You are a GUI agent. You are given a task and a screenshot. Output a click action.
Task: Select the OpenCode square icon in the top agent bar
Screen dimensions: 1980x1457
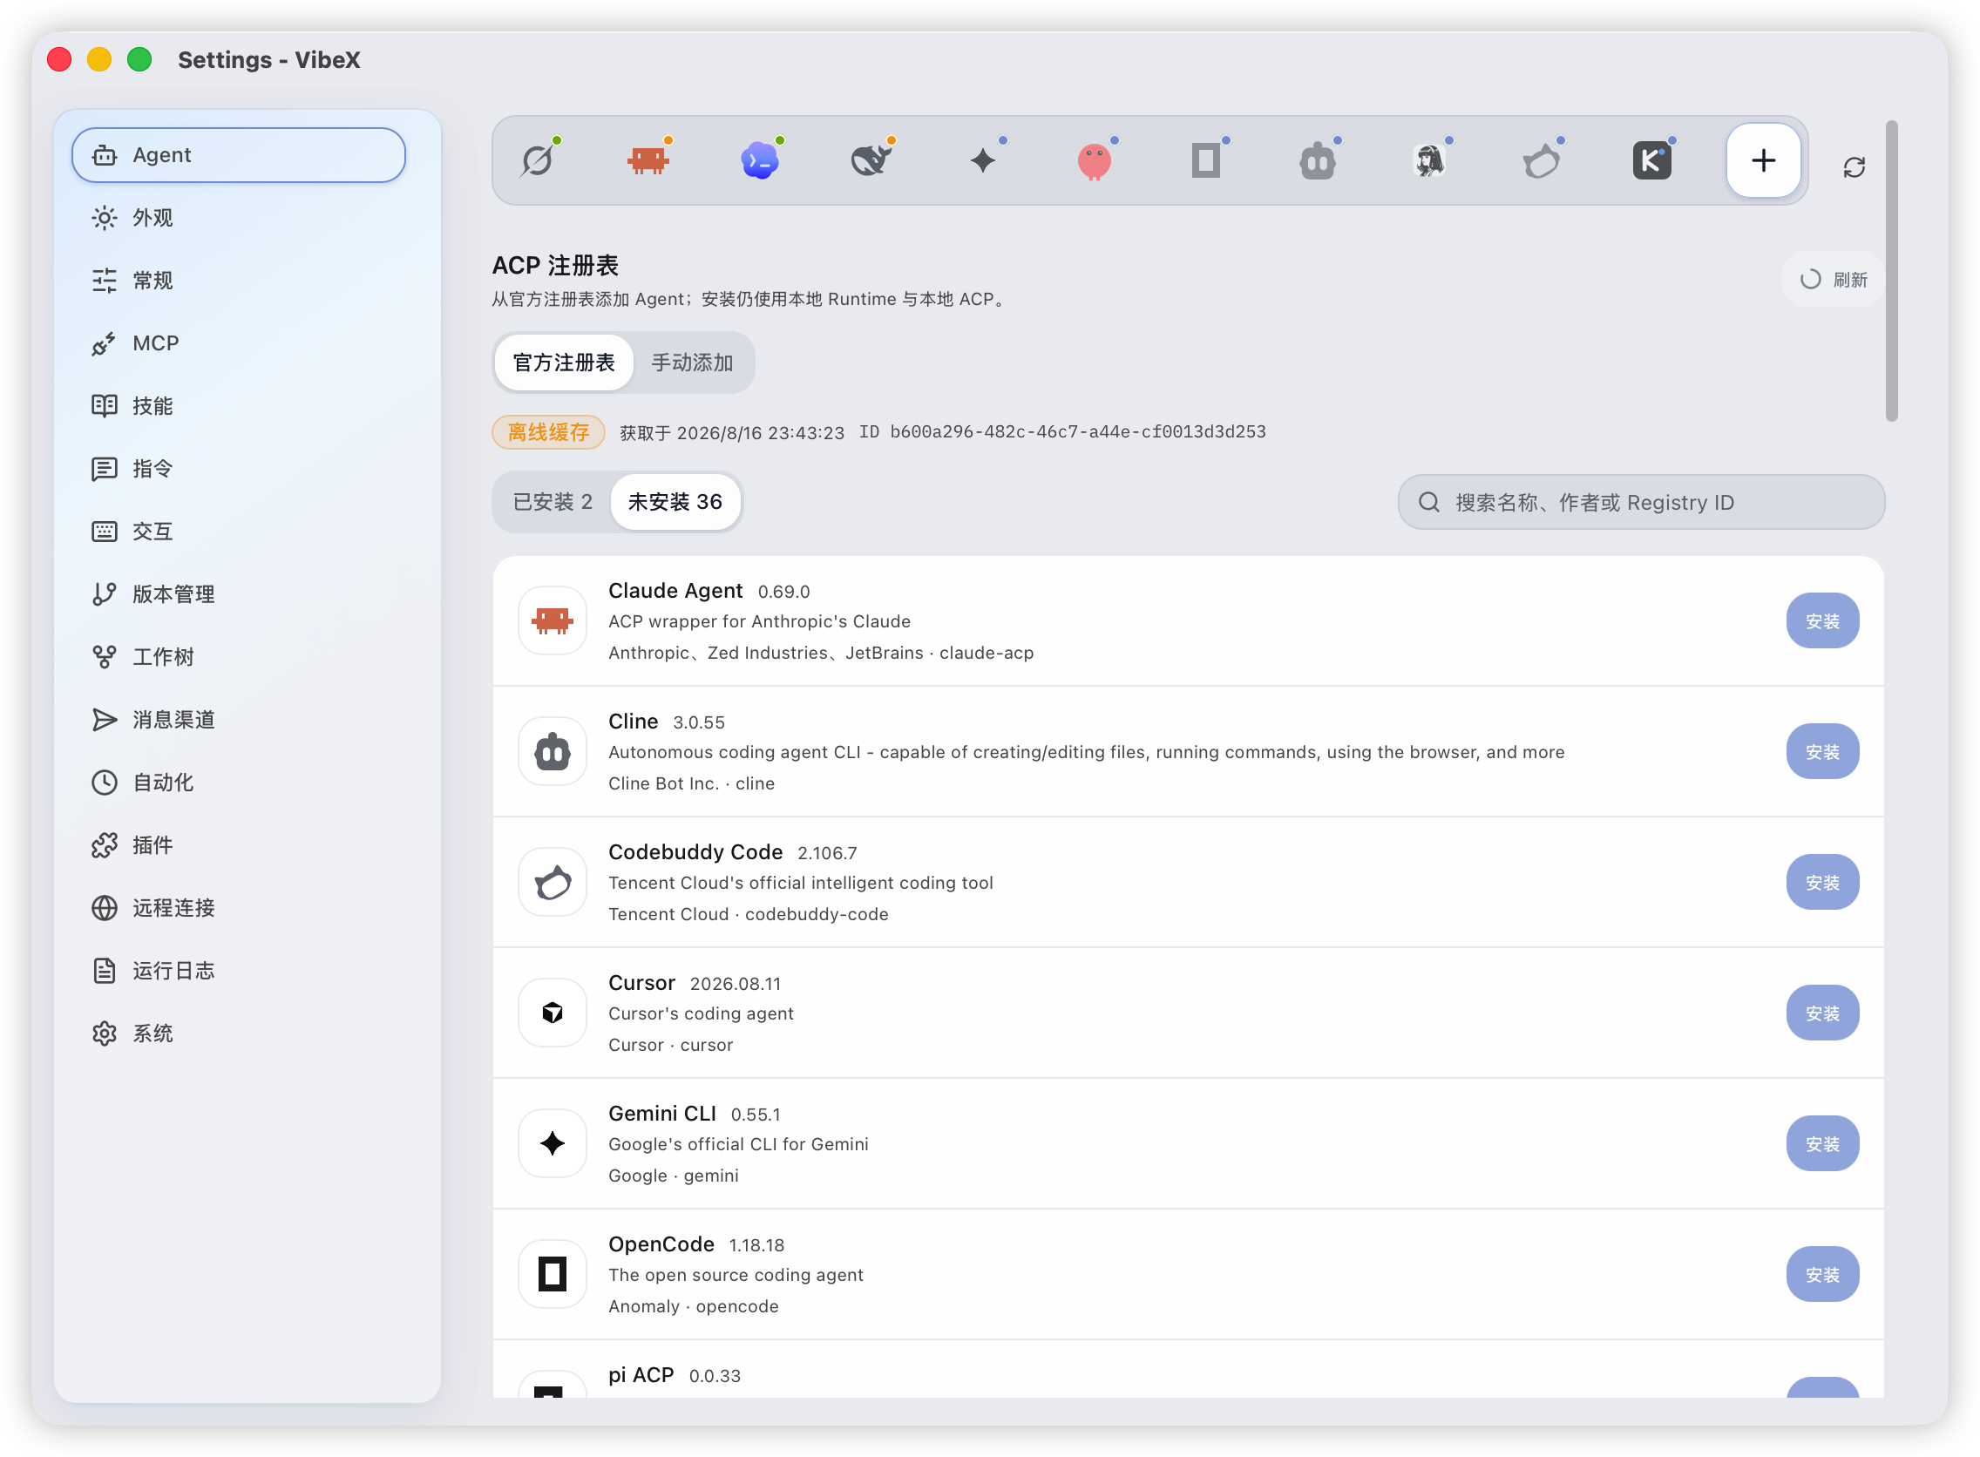[x=1205, y=160]
